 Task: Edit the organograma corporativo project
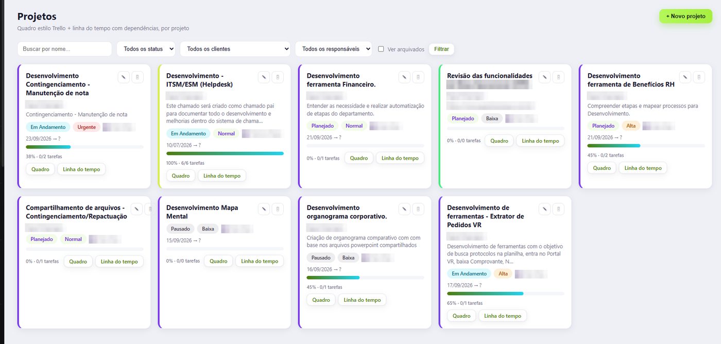click(x=404, y=209)
